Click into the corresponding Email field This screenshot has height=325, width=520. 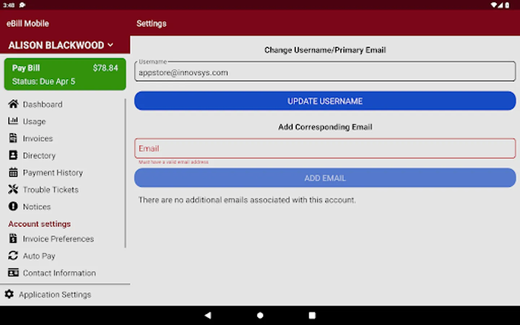[x=325, y=148]
